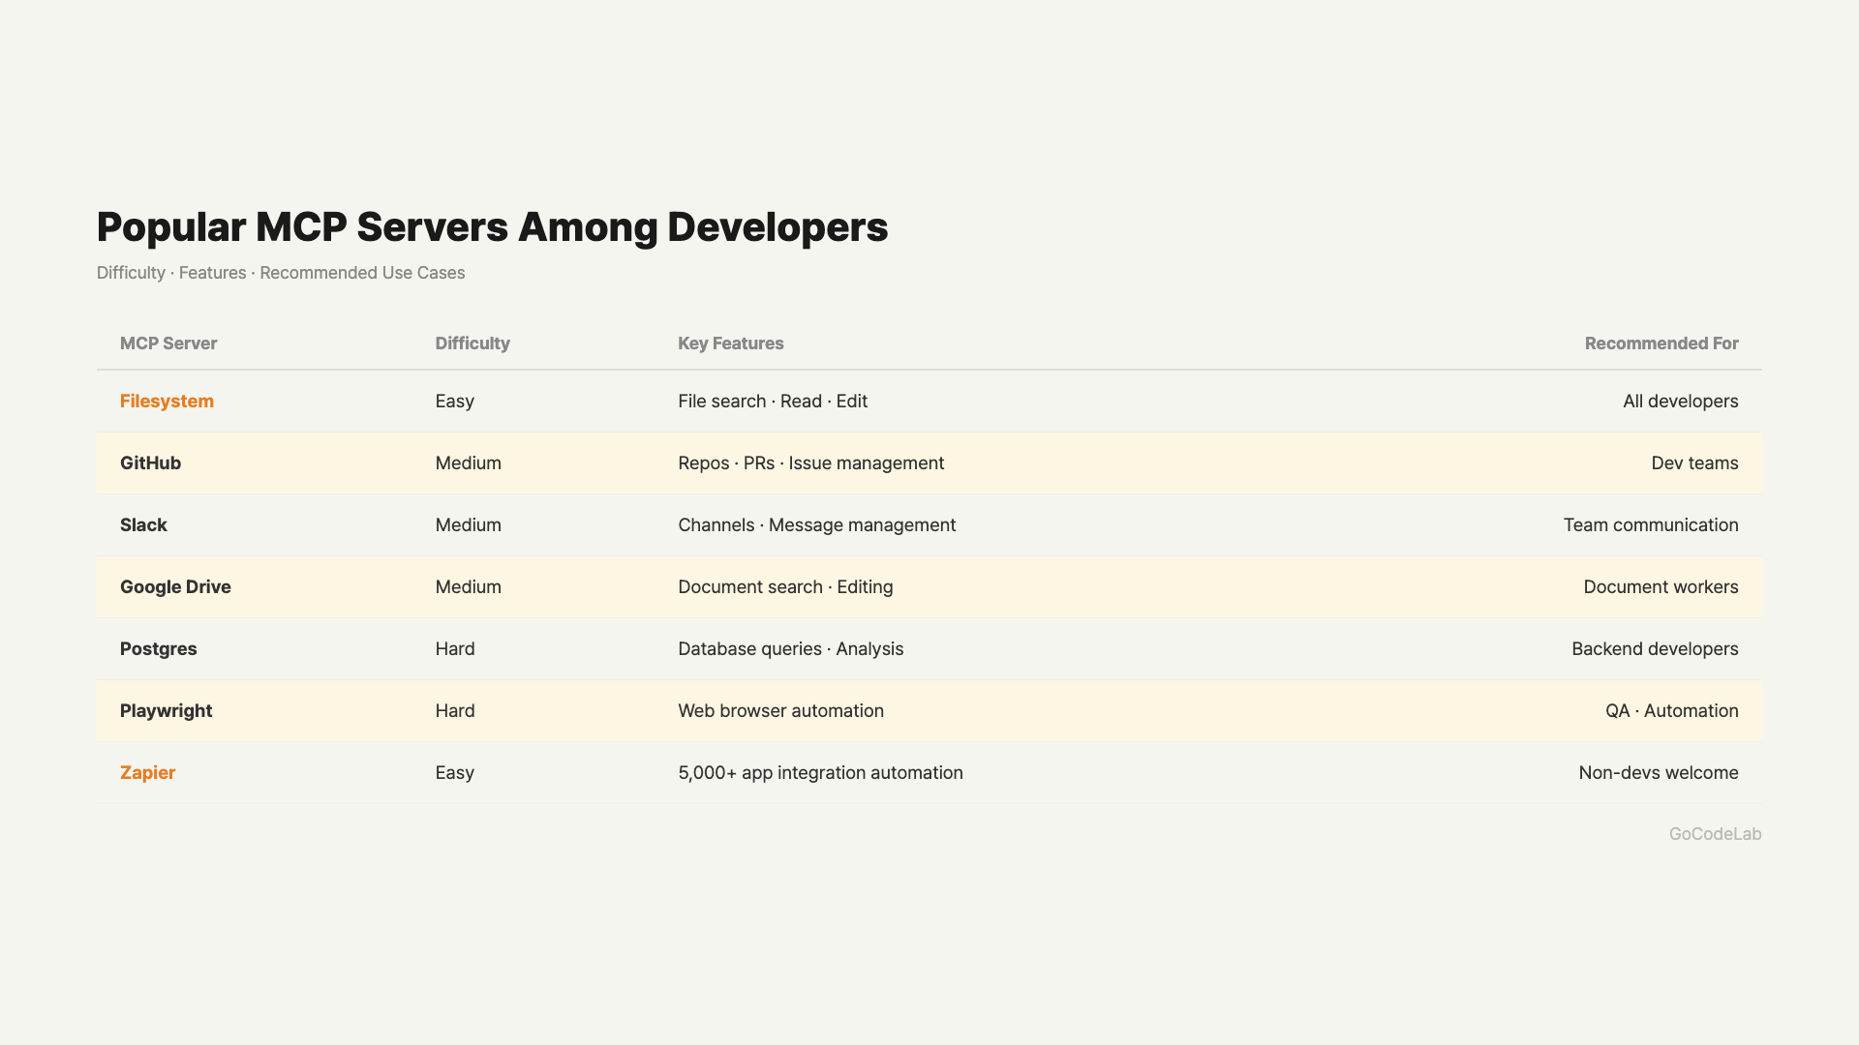Image resolution: width=1859 pixels, height=1045 pixels.
Task: Click 'Backend developers' recommendation cell
Action: point(1654,648)
